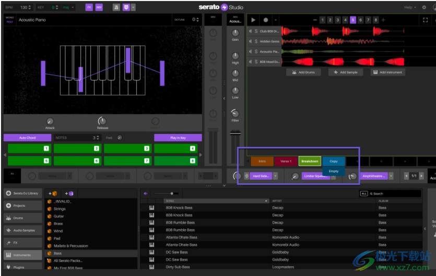
Task: Trigger green pad number 6
Action: click(78, 161)
